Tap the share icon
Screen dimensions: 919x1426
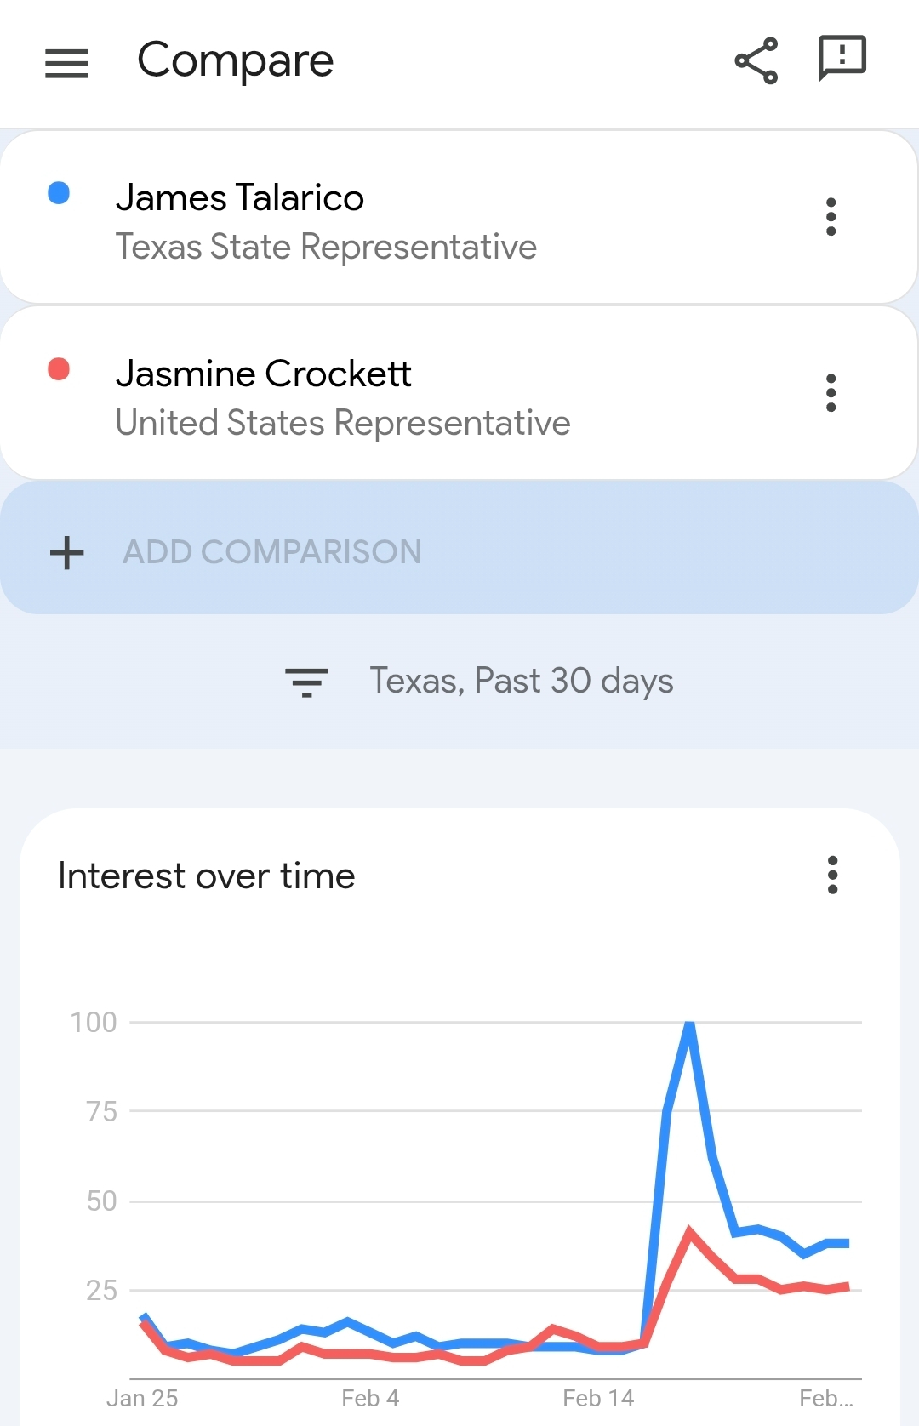756,60
